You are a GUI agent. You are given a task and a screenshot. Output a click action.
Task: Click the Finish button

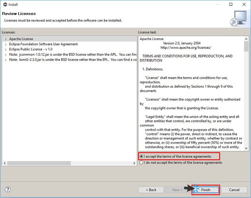point(206,190)
